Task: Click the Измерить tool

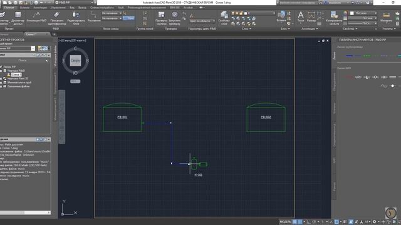Action: click(x=386, y=17)
